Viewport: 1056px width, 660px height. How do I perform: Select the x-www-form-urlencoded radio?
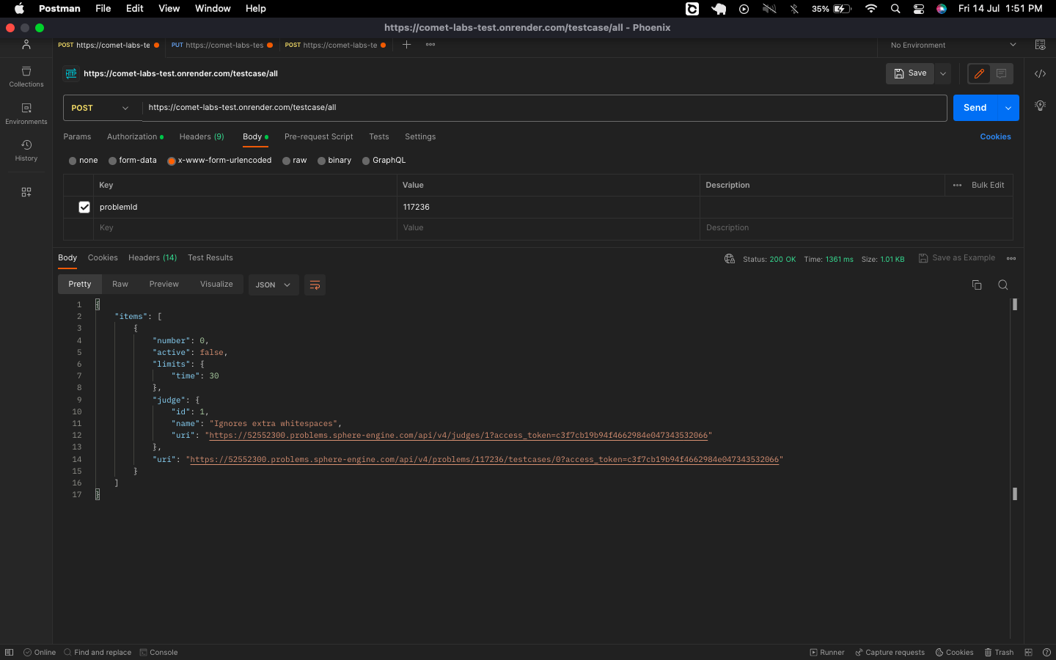(x=172, y=161)
